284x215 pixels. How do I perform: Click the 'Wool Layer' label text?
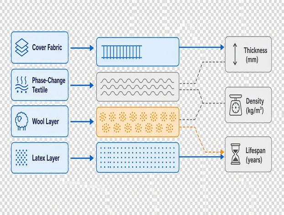[46, 122]
